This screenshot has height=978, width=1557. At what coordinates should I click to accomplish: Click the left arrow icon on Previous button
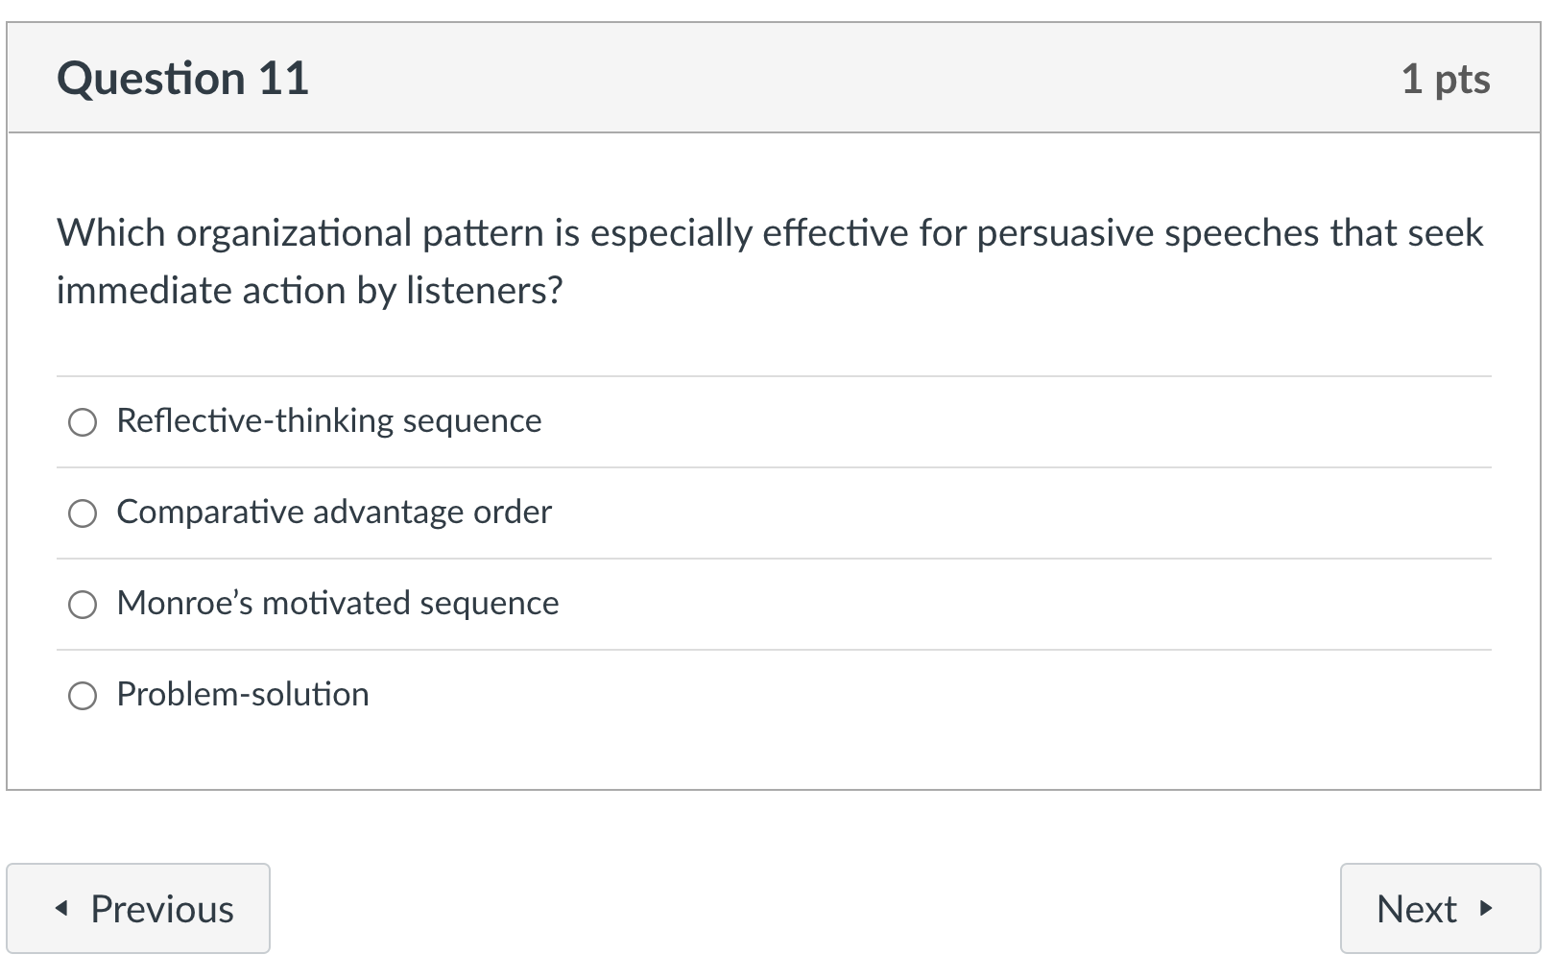pos(62,908)
